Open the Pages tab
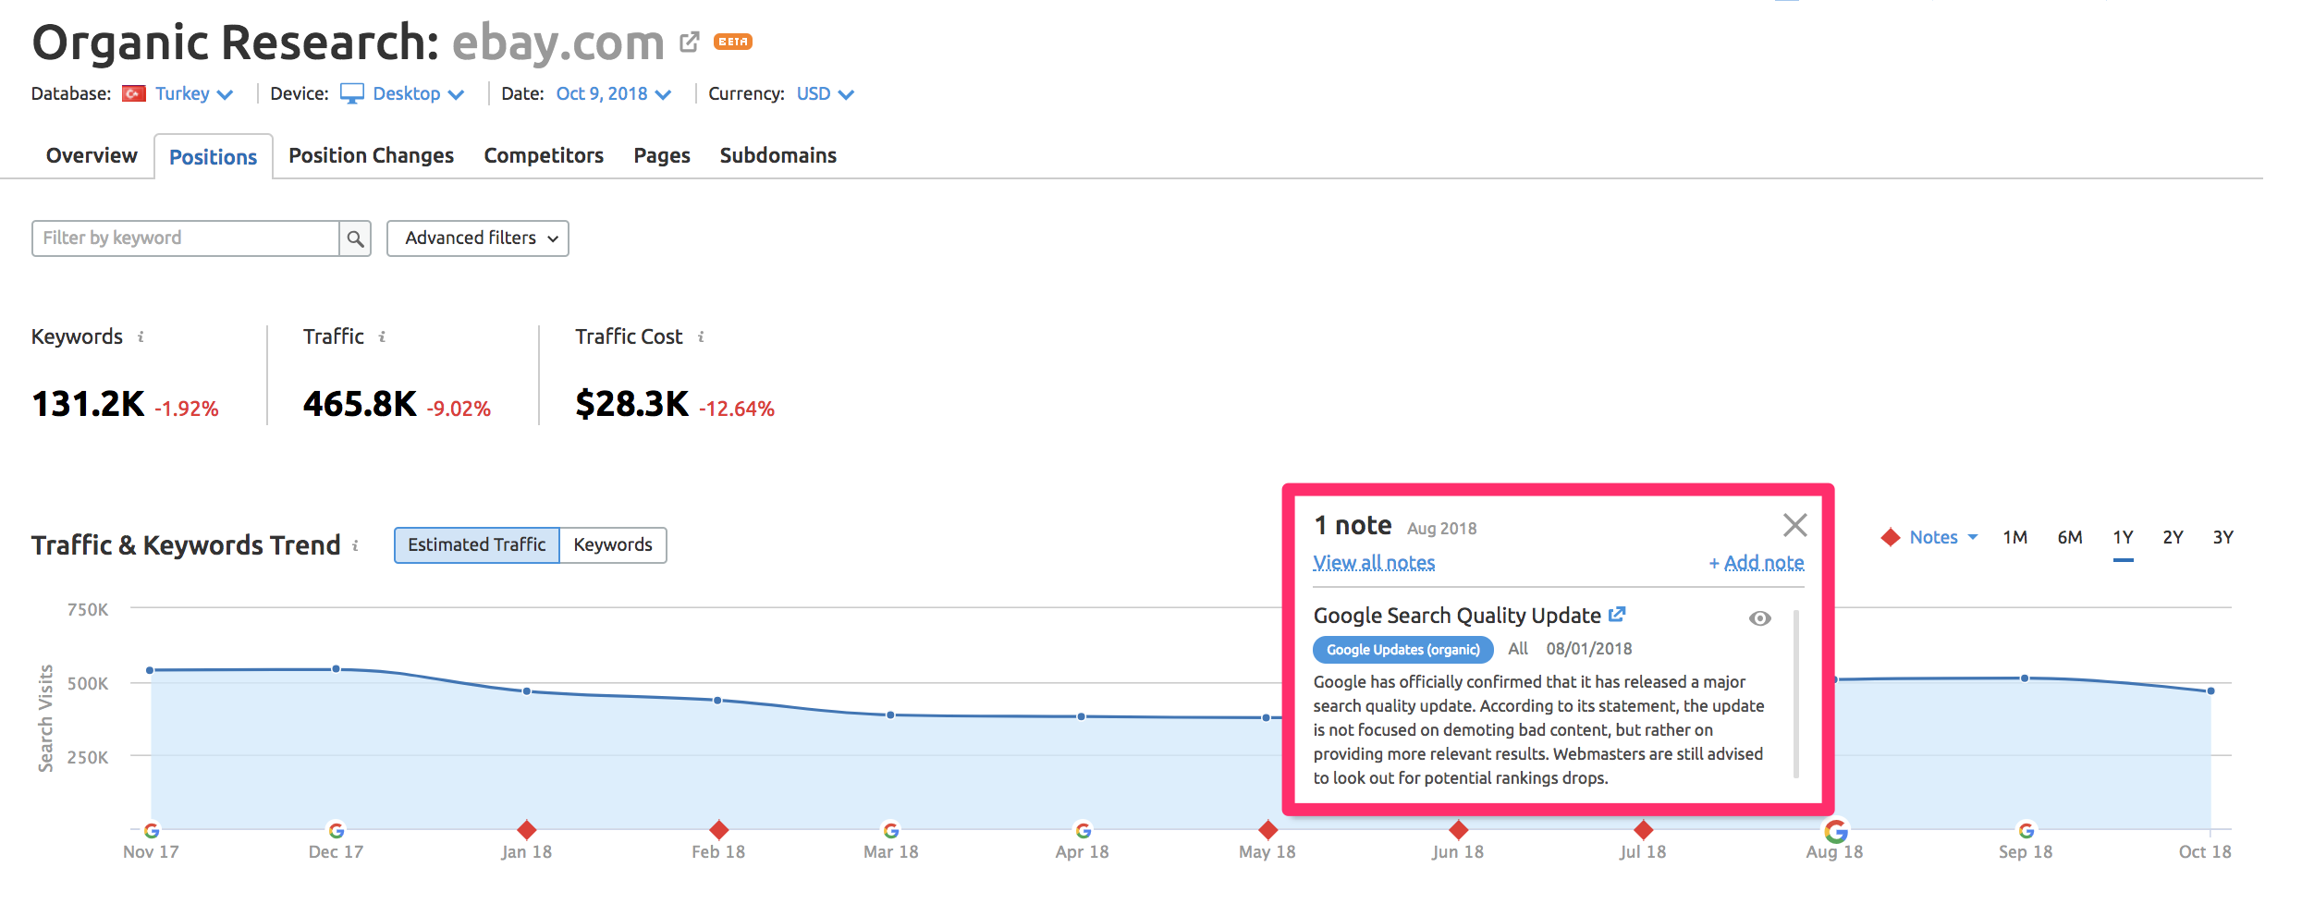Viewport: 2302px width, 904px height. 662,155
